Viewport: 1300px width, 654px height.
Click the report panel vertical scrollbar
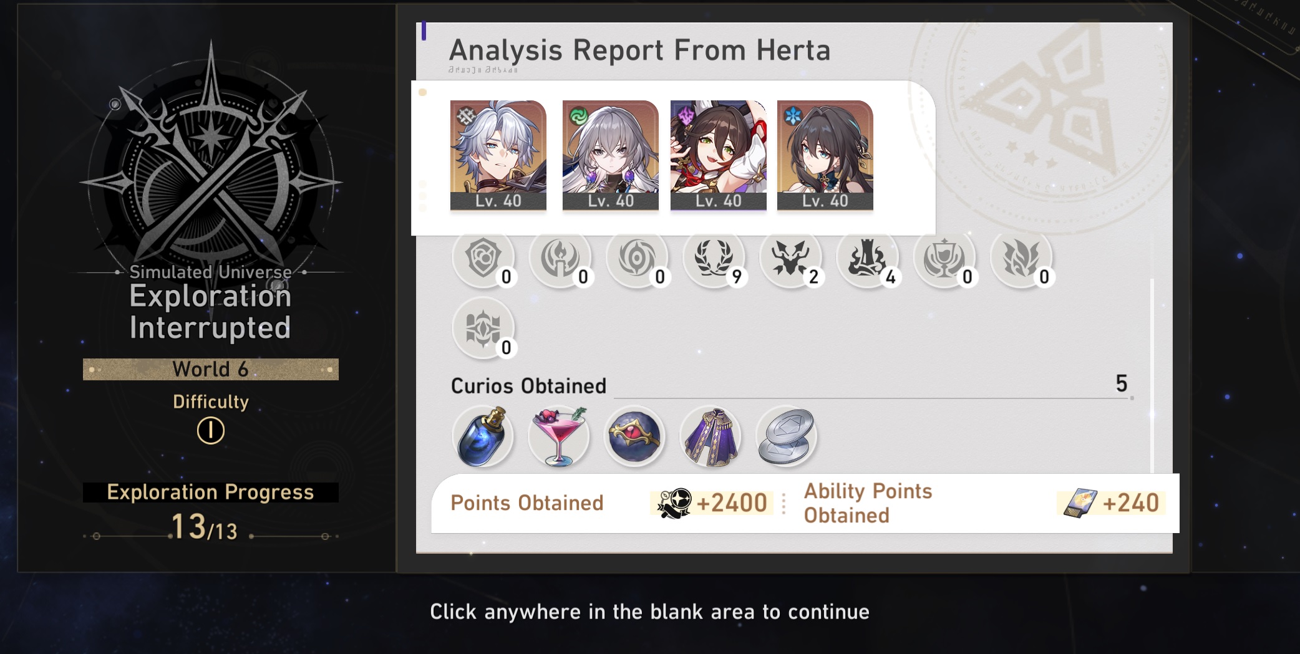(x=1152, y=374)
